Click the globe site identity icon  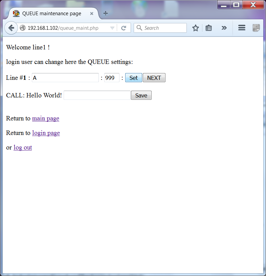[23, 28]
